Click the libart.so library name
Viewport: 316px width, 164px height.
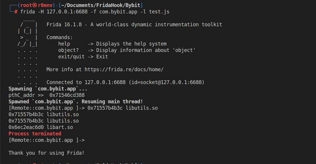tap(60, 127)
